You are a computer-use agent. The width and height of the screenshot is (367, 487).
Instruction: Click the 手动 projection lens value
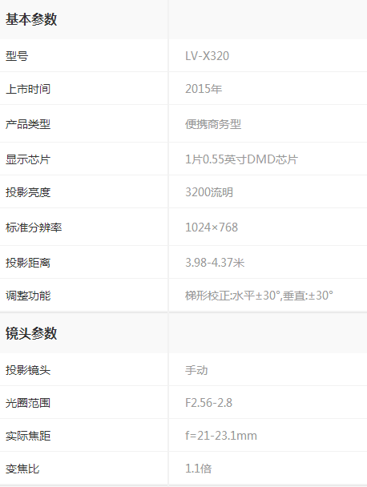tap(196, 370)
